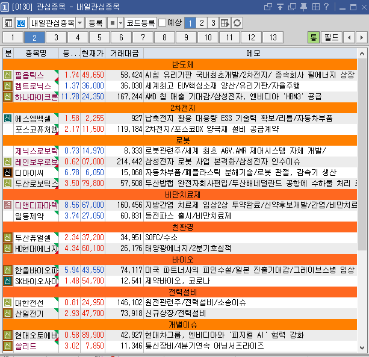The height and width of the screenshot is (357, 369).
Task: Click the help question mark icon
Action: tap(326, 7)
